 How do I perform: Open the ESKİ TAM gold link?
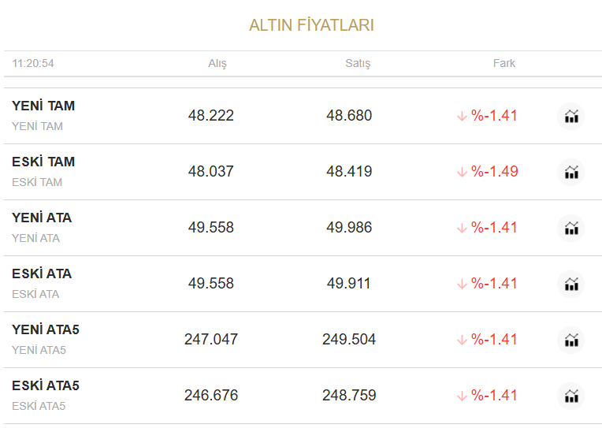[x=43, y=162]
